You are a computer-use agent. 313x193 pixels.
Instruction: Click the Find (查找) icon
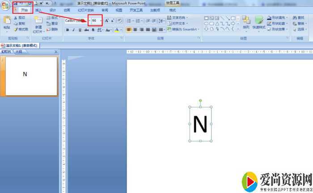[298, 18]
